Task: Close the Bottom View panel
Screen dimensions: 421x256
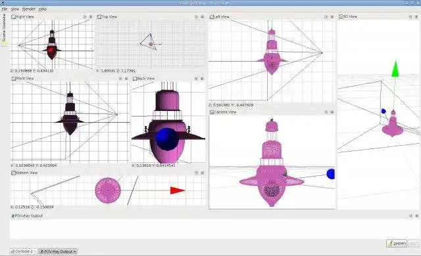Action: (203, 173)
